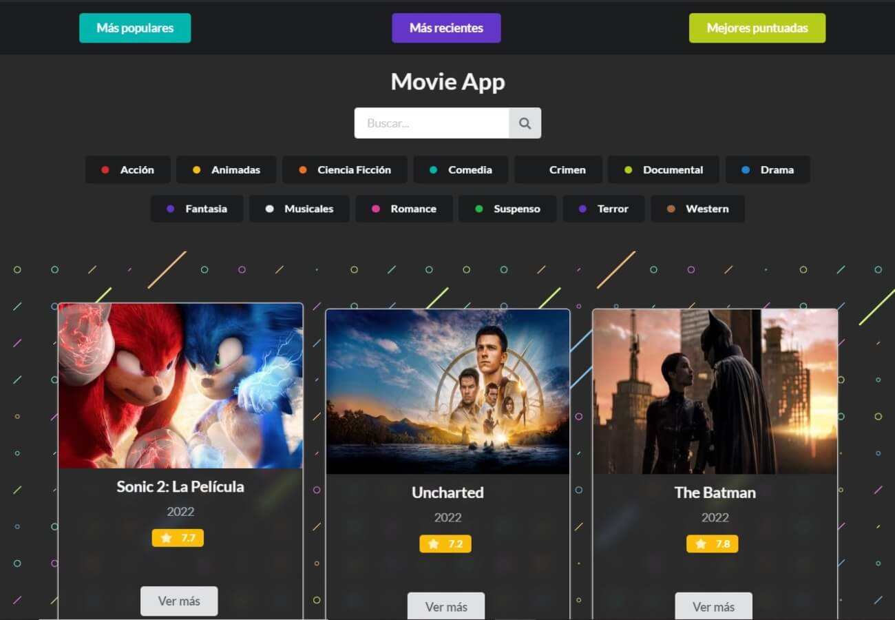Click Ver más under Sonic 2: La Película
The image size is (895, 620).
click(x=179, y=600)
